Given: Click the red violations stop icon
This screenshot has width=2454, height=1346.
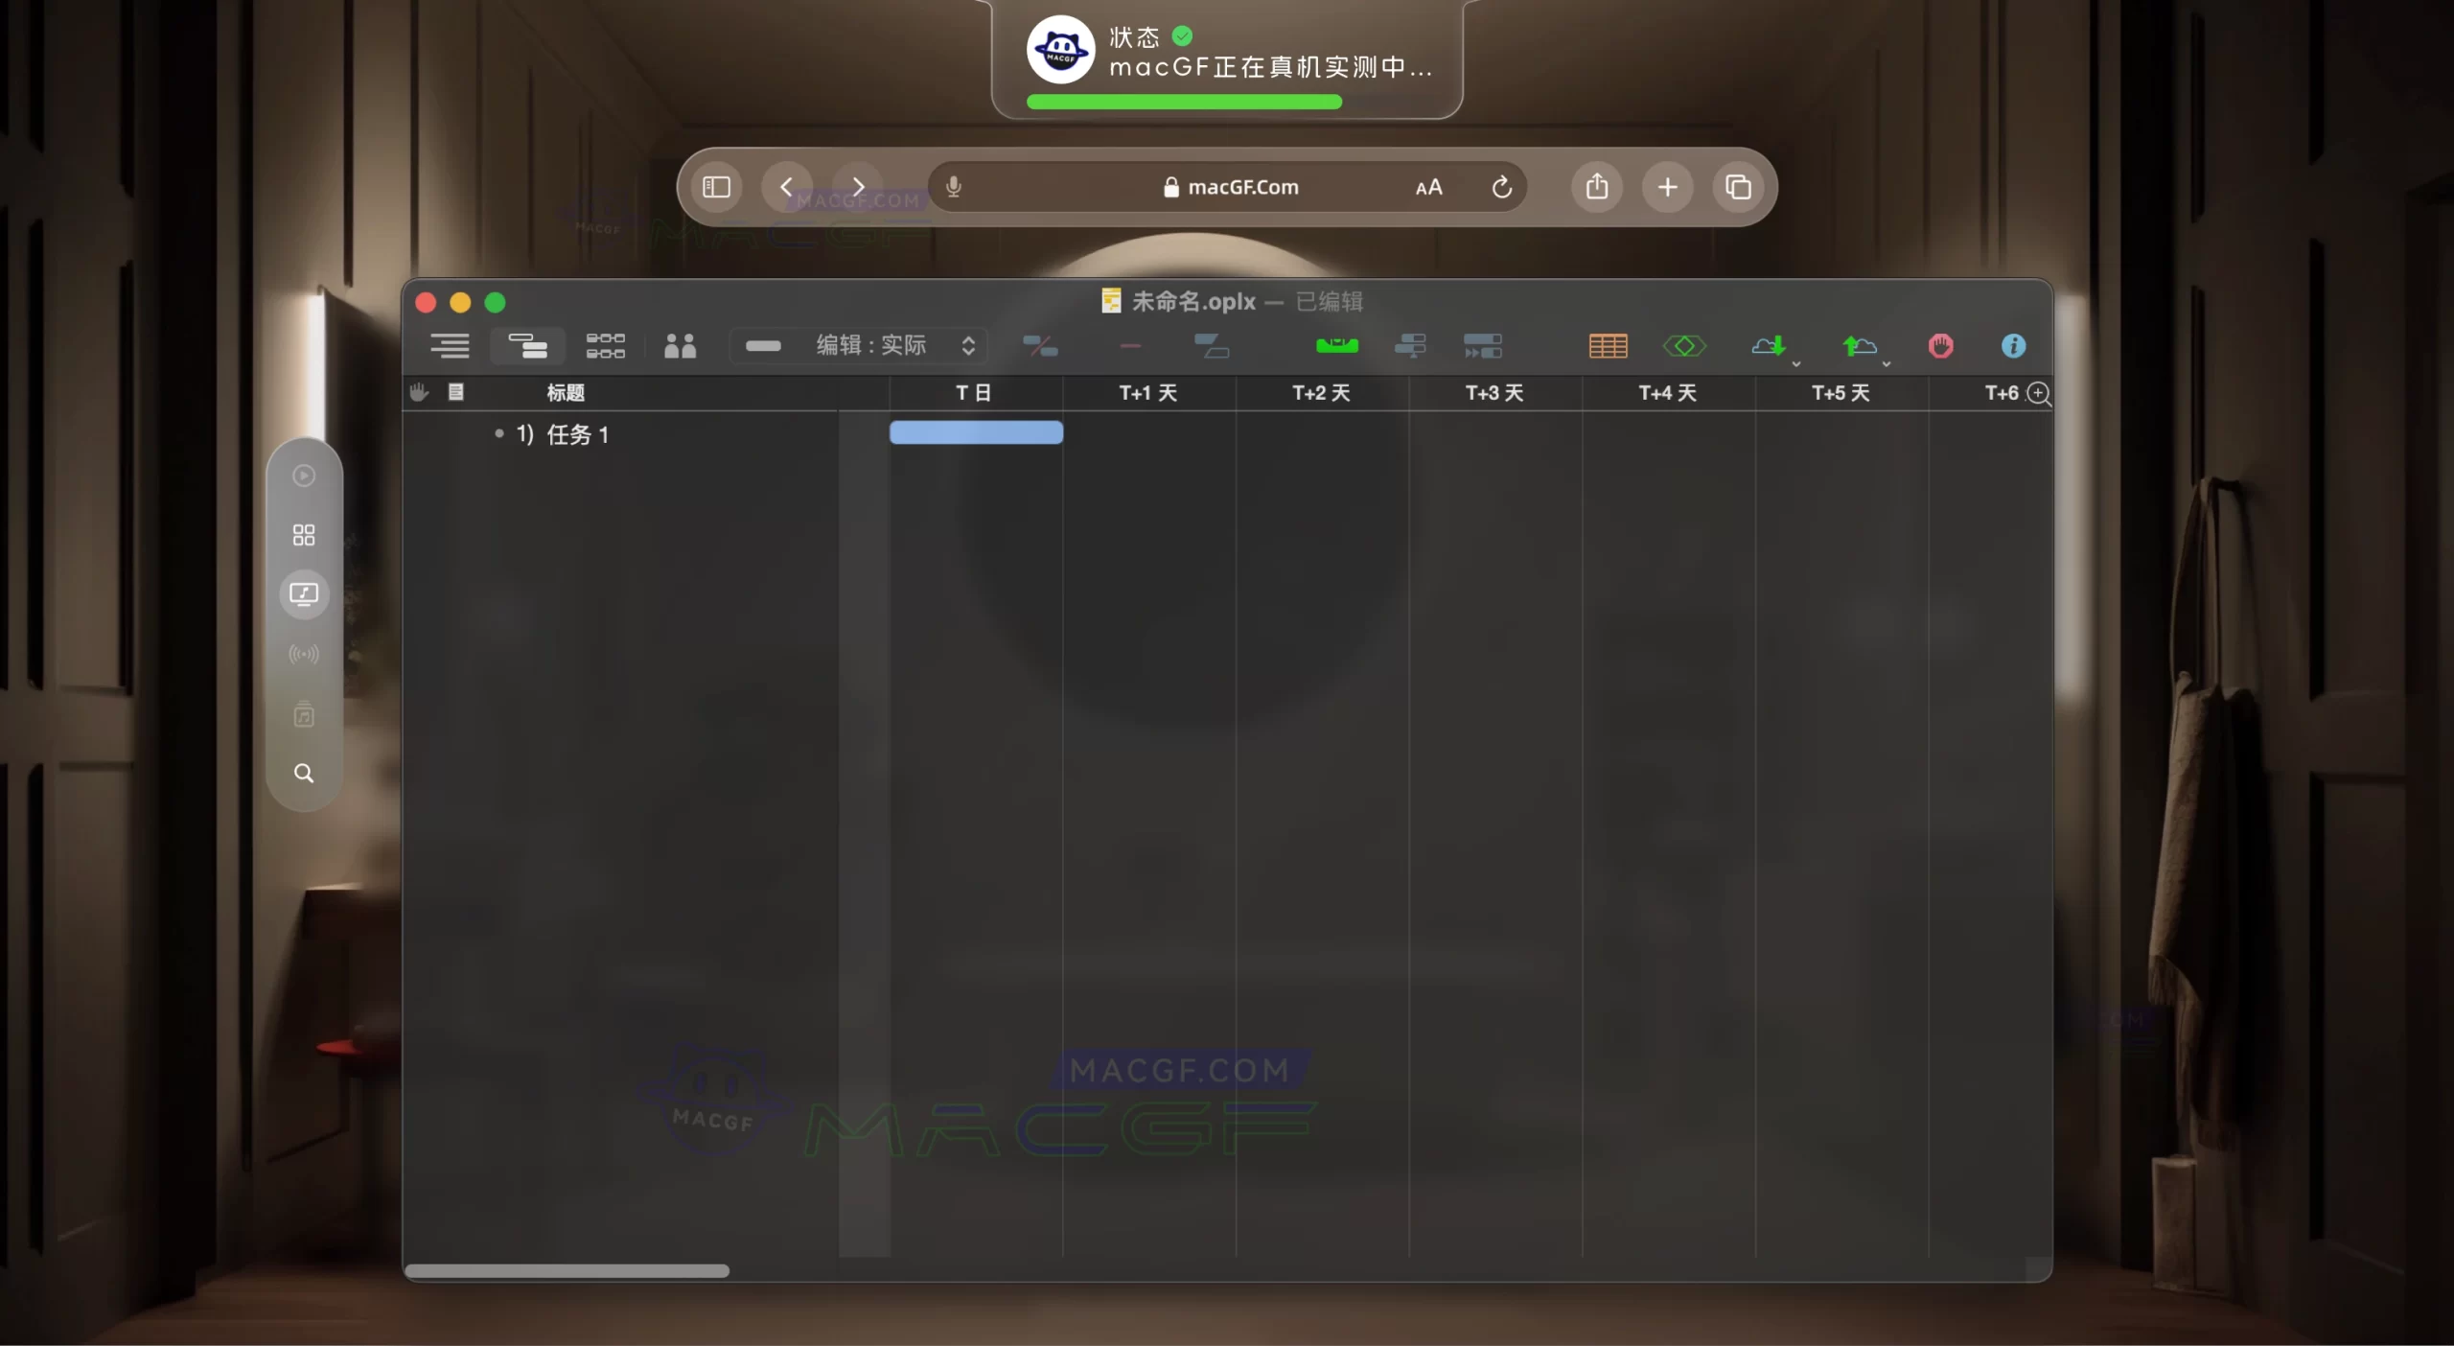Looking at the screenshot, I should click(x=1940, y=346).
